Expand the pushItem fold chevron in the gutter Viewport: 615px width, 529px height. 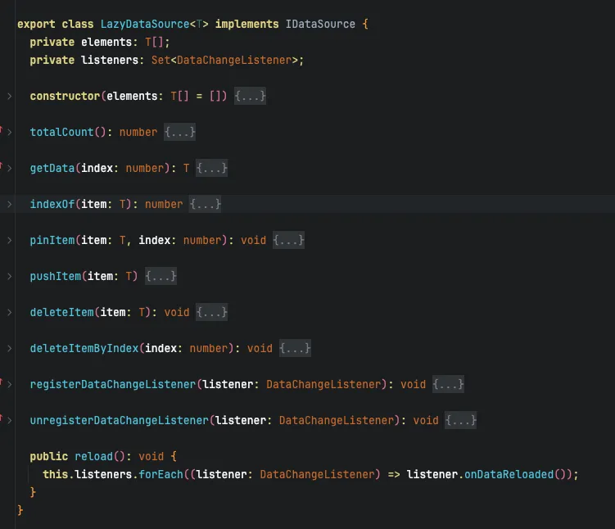point(10,277)
